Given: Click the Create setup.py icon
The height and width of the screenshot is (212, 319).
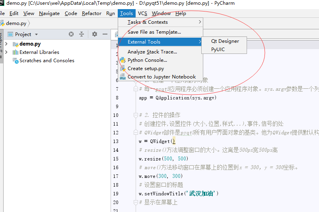Looking at the screenshot, I should 123,68.
